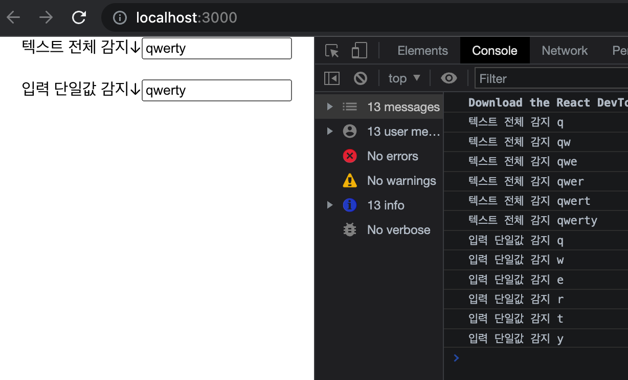
Task: Activate the inspect element picker
Action: click(x=332, y=51)
